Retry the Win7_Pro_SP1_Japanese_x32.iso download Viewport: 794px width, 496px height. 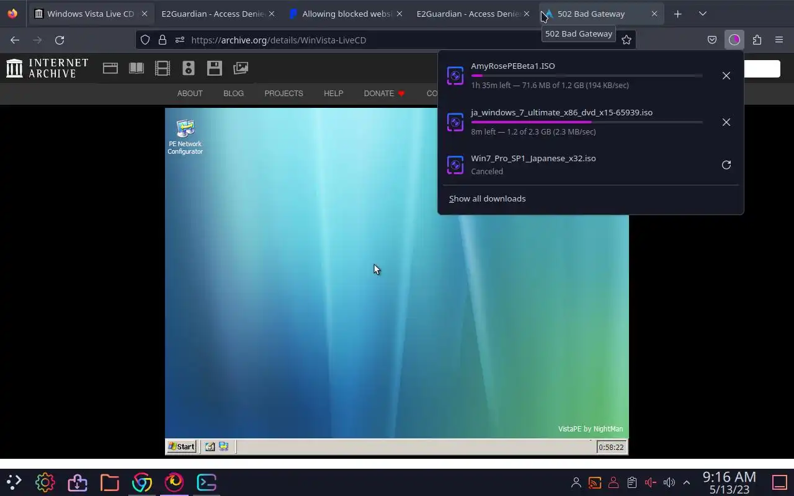pyautogui.click(x=726, y=165)
